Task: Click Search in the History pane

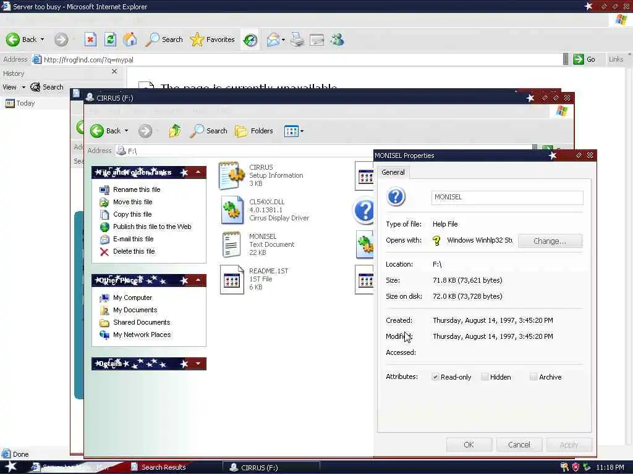Action: click(x=47, y=87)
